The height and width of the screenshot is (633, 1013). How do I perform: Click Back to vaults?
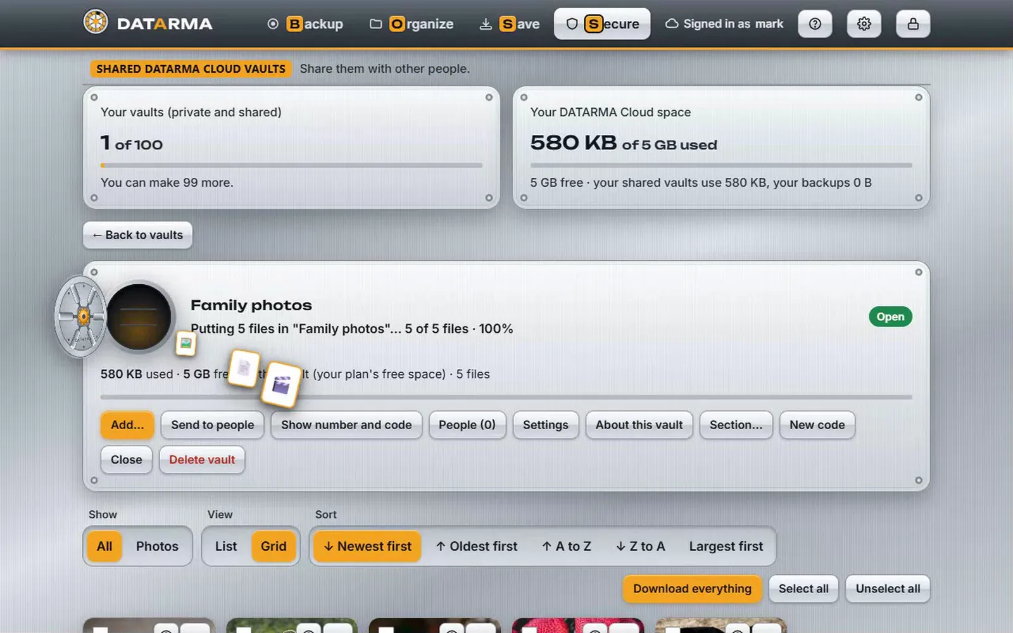coord(137,235)
